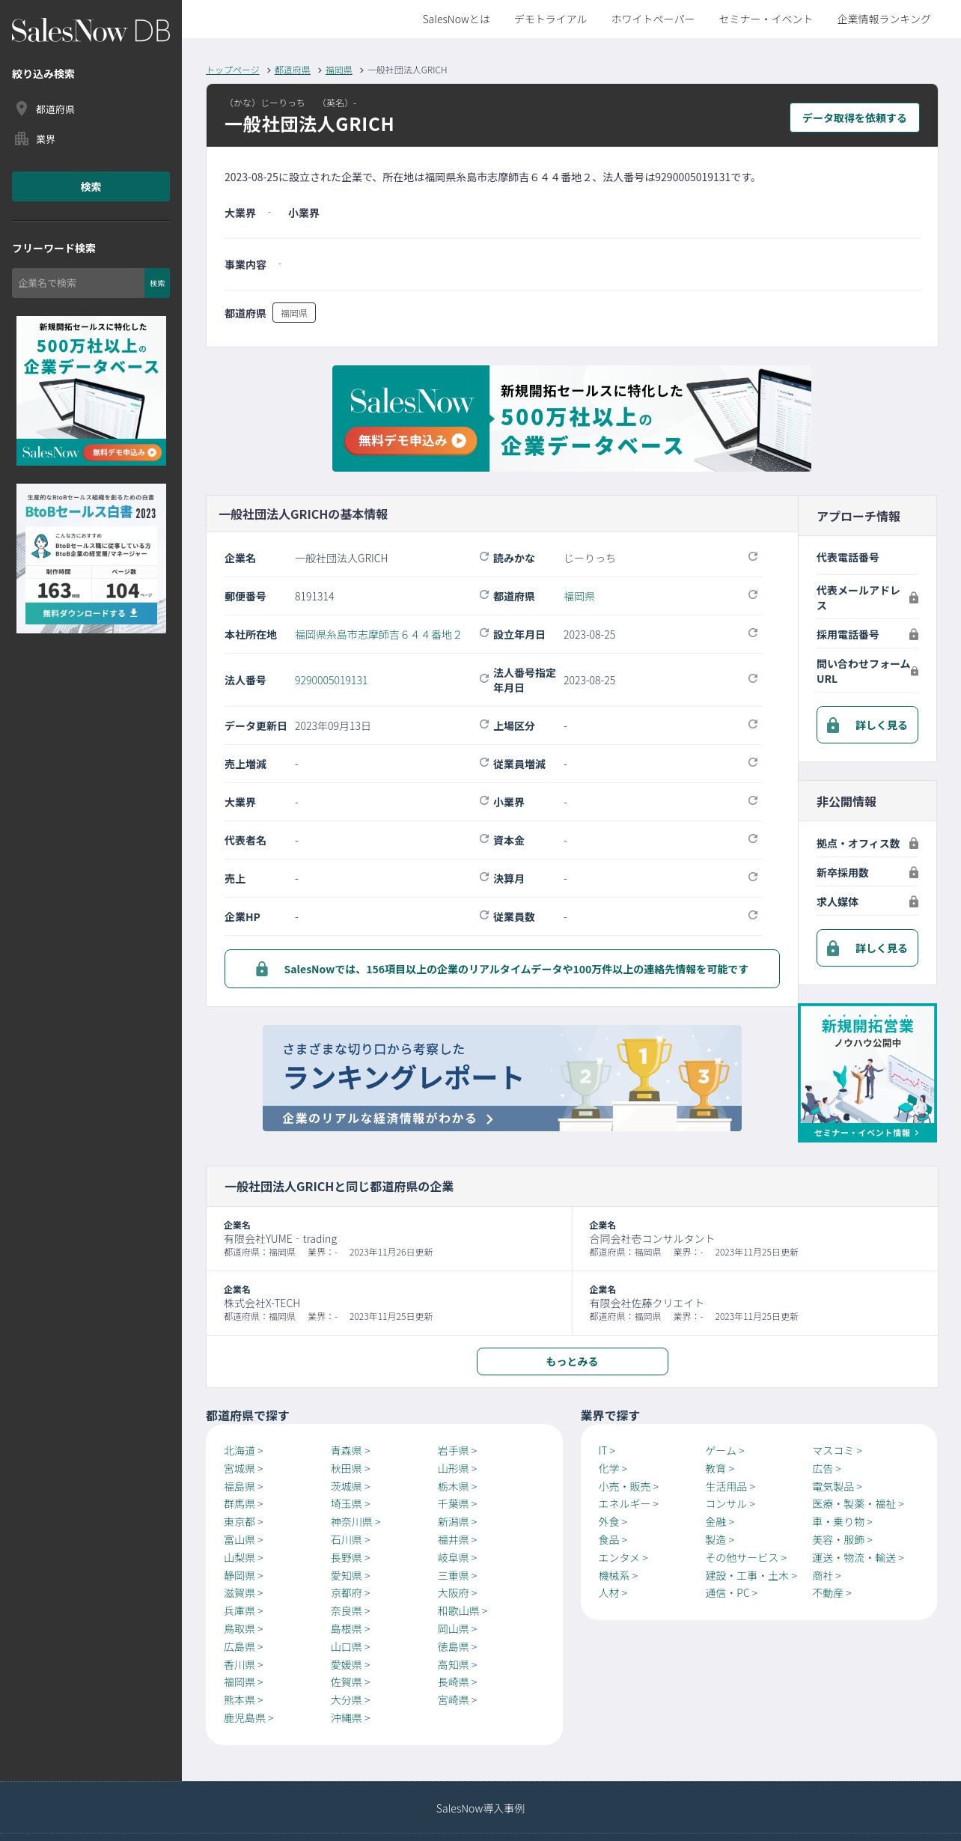
Task: Click 都道府県 breadcrumb link
Action: click(x=293, y=70)
